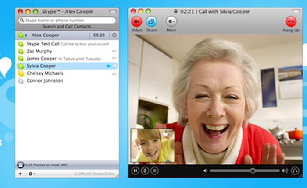
Task: Click the Share screen icon
Action: (151, 21)
